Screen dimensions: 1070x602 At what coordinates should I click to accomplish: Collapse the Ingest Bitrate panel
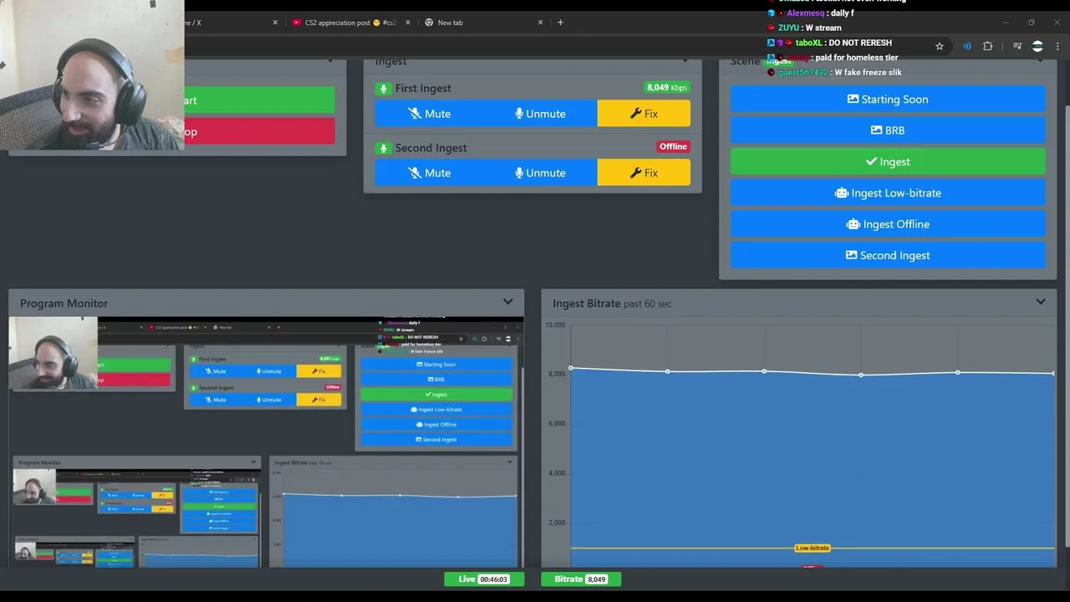(x=1041, y=302)
